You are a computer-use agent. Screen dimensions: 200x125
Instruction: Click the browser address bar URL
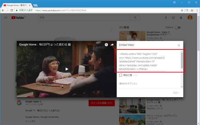(x=61, y=10)
